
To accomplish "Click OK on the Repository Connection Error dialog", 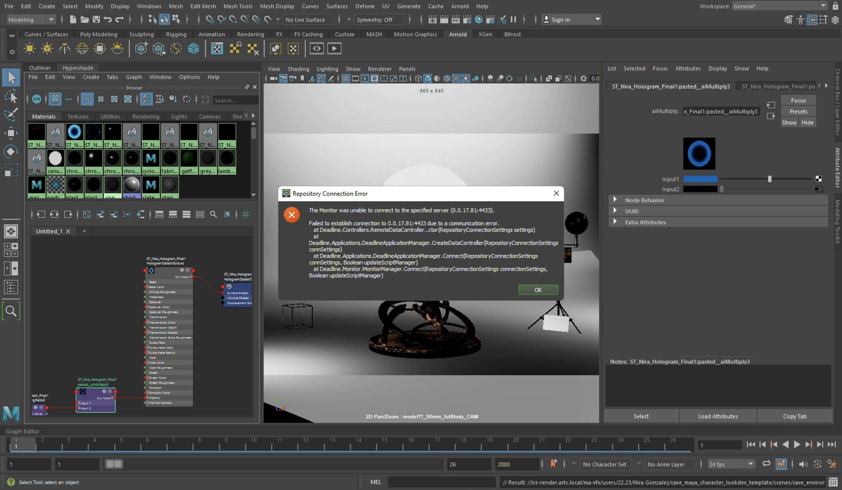I will (538, 290).
